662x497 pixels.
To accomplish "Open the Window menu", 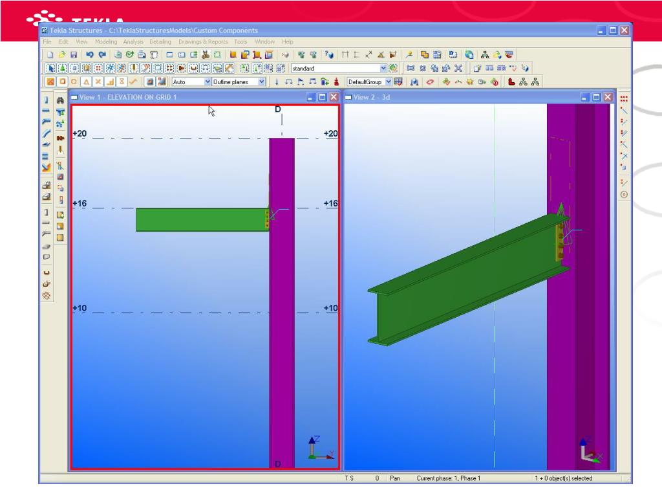I will [264, 42].
